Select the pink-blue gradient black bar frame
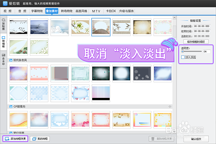Screen dimensions: 216x144 [101, 93]
